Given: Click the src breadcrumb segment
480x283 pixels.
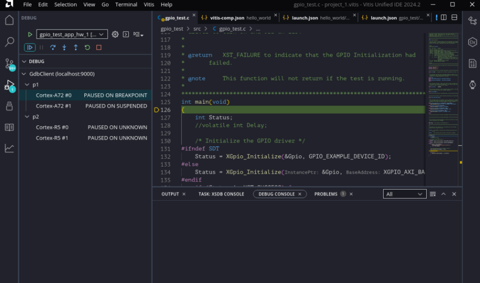Looking at the screenshot, I should click(197, 29).
